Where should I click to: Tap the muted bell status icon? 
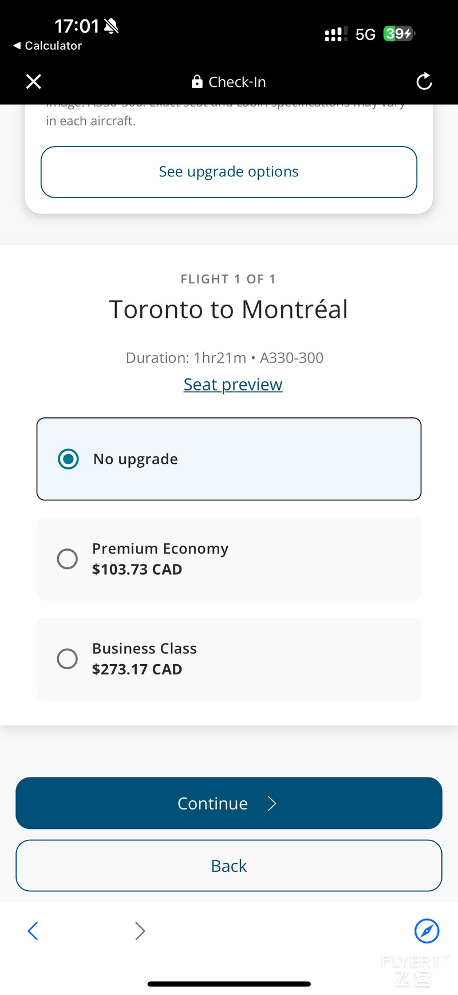point(111,26)
